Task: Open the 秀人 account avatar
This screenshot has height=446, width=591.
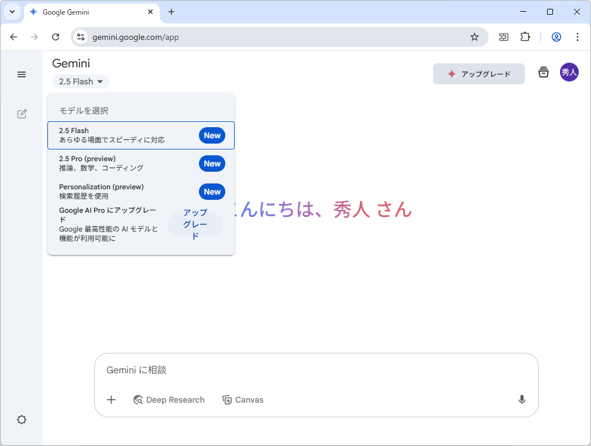Action: (x=569, y=72)
